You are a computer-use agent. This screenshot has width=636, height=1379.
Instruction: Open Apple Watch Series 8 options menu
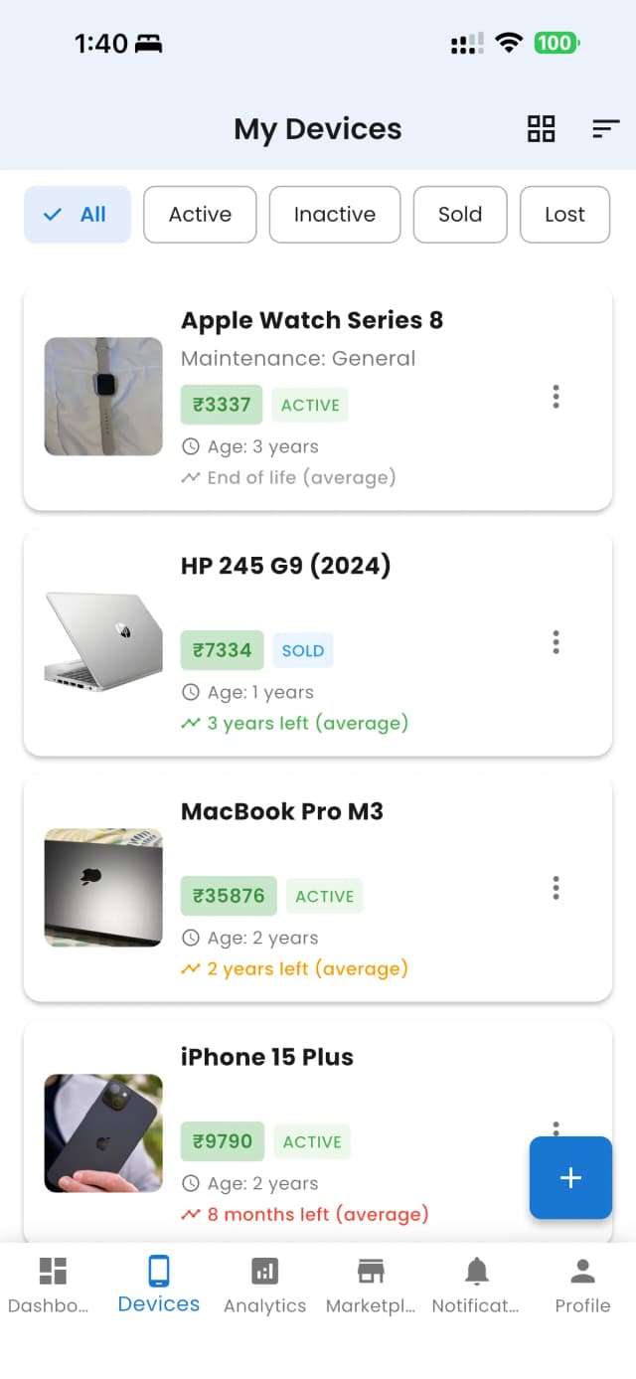[x=556, y=397]
